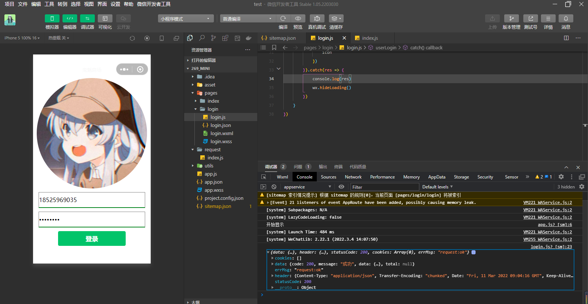Viewport: 588px width, 304px height.
Task: Open devtools settings gear icon
Action: [561, 177]
